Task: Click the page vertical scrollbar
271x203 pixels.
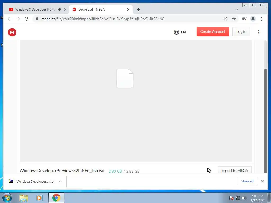Action: click(x=265, y=121)
